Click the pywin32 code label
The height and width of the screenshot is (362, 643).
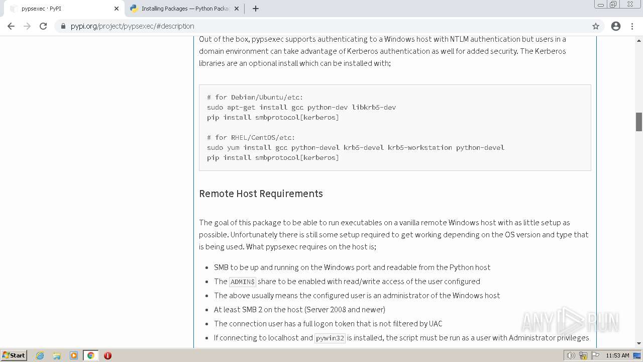point(330,338)
